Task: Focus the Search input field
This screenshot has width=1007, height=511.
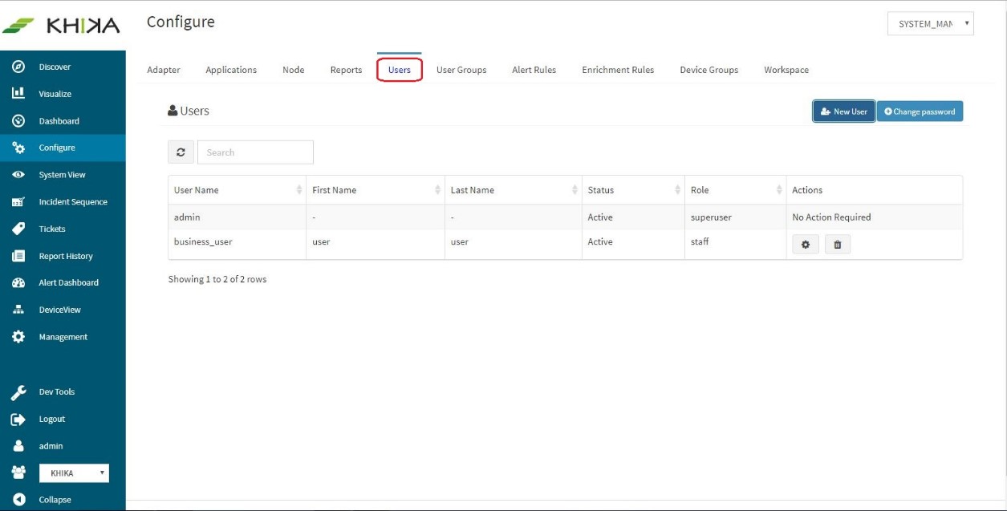Action: tap(255, 152)
